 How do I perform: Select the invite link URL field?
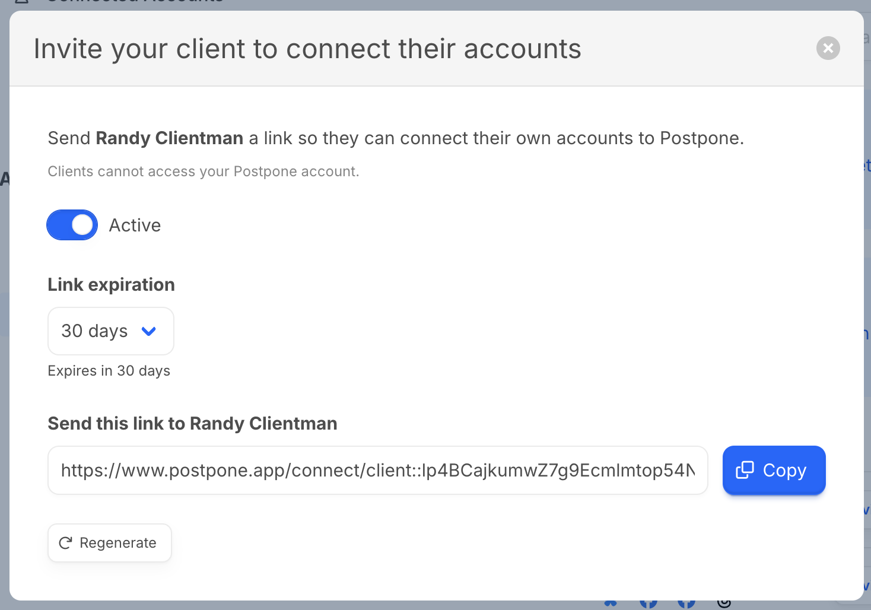point(377,470)
